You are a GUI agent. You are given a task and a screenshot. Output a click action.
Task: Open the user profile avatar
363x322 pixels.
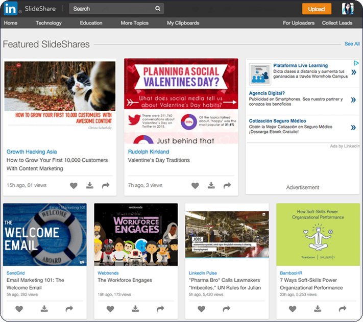click(x=348, y=9)
